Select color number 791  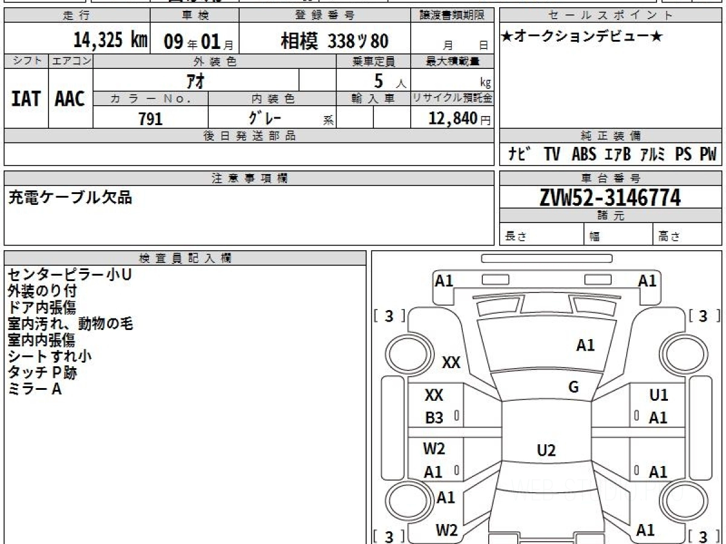(151, 118)
